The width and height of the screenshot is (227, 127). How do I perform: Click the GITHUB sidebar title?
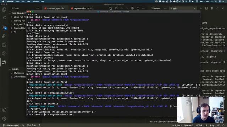point(15,8)
